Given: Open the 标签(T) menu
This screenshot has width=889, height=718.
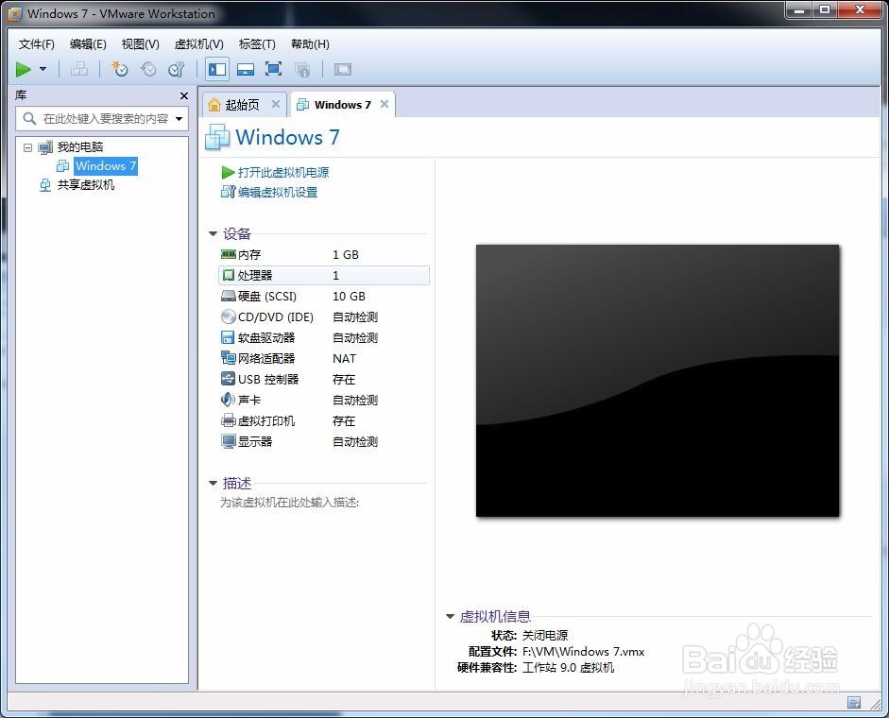Looking at the screenshot, I should 257,44.
